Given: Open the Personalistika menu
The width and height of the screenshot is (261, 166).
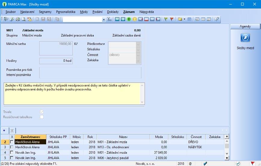Looking at the screenshot, I should point(66,12).
